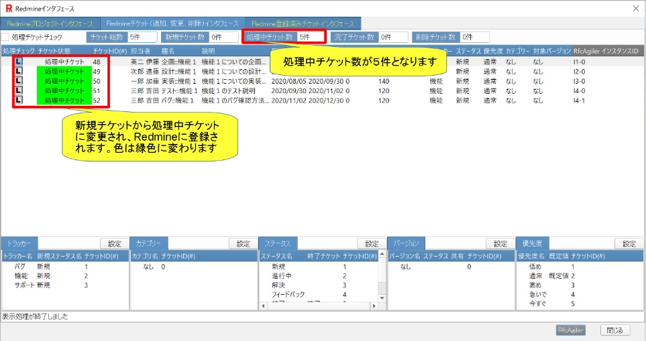Toggle the check icon for ticket 50
This screenshot has width=646, height=341.
pyautogui.click(x=19, y=81)
